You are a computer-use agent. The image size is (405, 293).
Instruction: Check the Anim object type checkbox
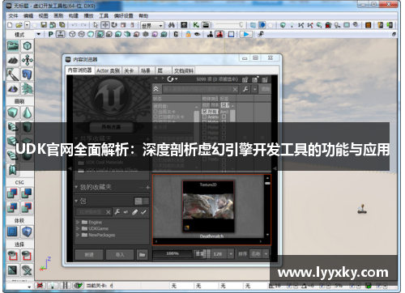[205, 117]
